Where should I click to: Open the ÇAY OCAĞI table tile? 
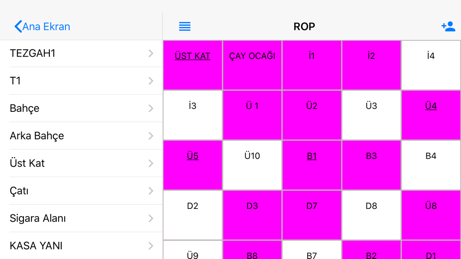pos(252,65)
